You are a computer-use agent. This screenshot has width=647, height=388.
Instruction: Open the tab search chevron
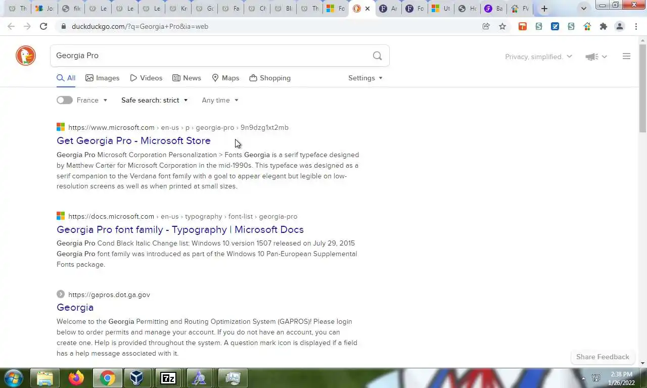pyautogui.click(x=584, y=9)
